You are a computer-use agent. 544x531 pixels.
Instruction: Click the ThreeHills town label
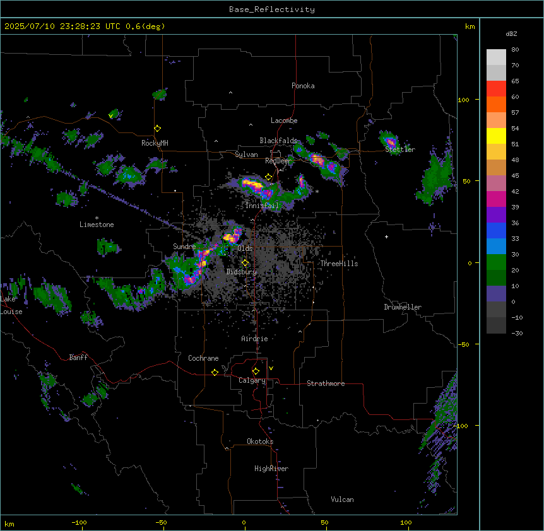[339, 264]
